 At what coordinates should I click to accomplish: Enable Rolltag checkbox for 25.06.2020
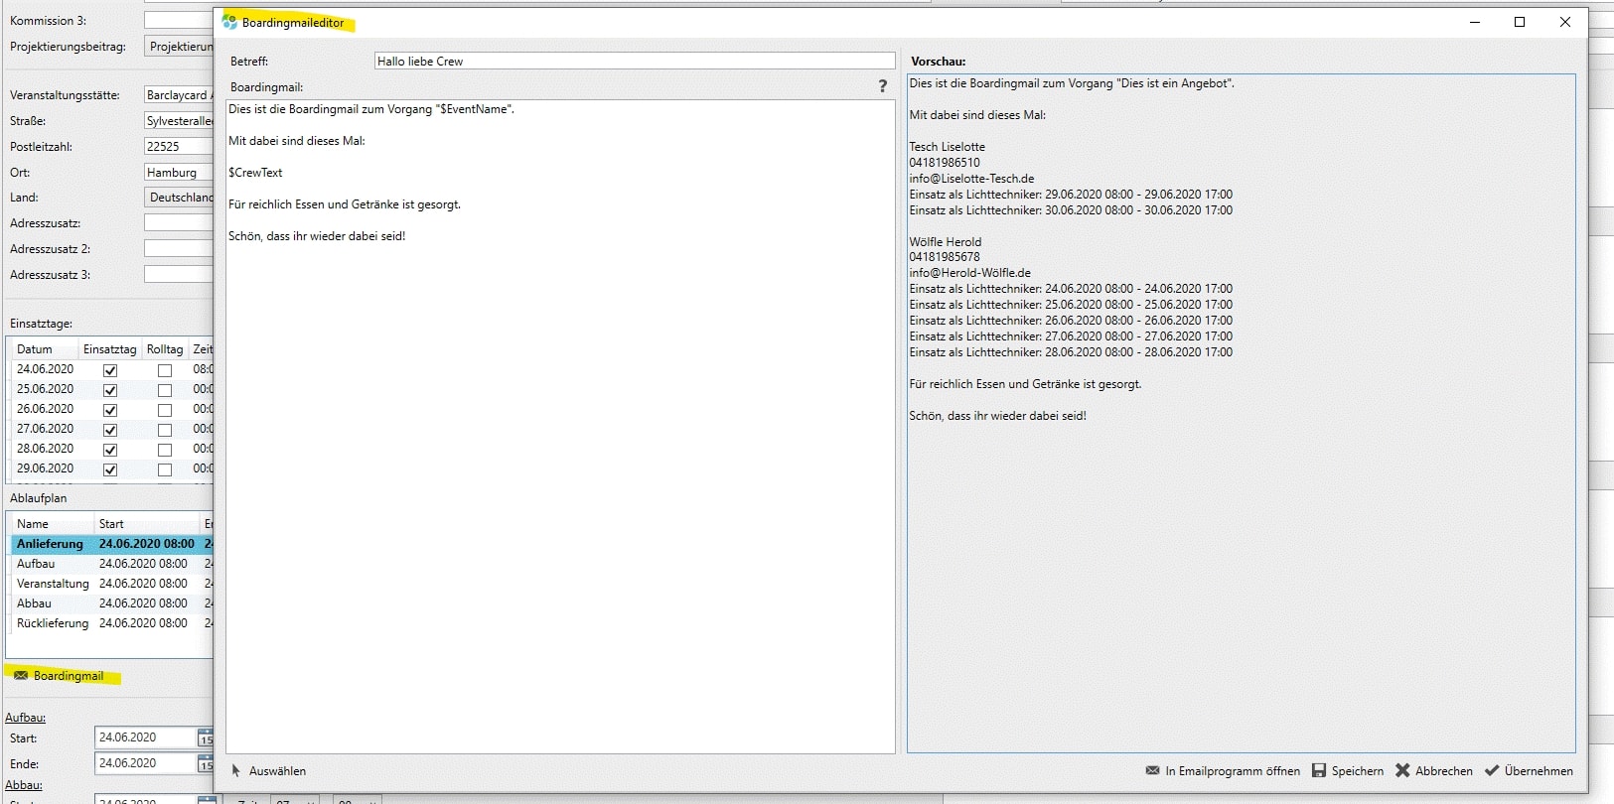pos(165,390)
